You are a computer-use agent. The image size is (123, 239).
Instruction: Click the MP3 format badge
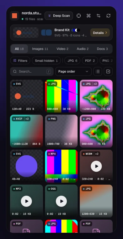pos(17,189)
